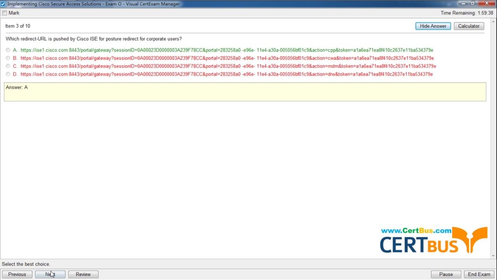This screenshot has width=497, height=280.
Task: Click the app icon in title bar
Action: click(3, 3)
